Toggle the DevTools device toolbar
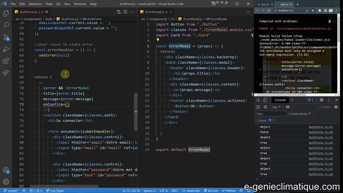Image resolution: width=343 pixels, height=193 pixels. point(265,100)
